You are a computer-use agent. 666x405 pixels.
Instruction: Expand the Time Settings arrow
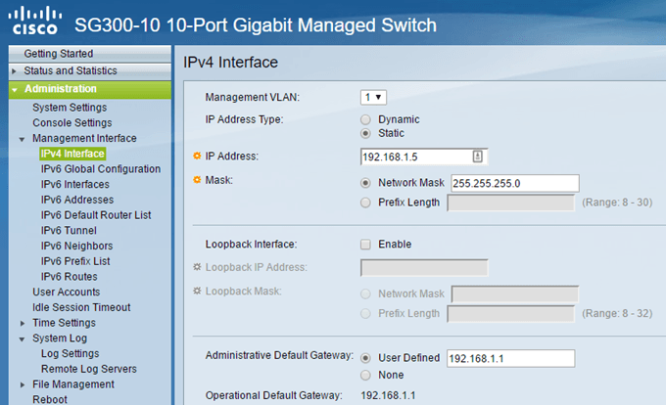point(23,324)
